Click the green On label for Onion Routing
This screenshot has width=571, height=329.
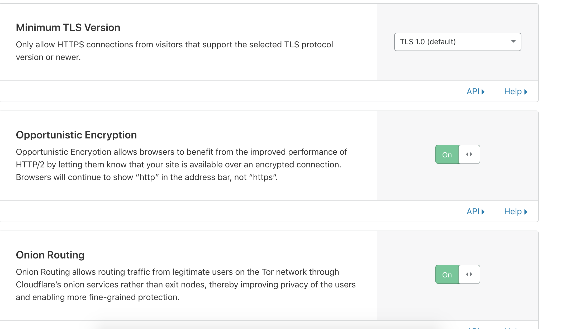[x=447, y=275]
